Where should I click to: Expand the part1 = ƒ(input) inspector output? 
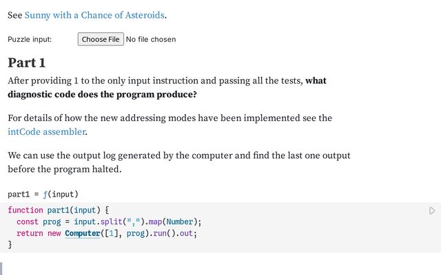pos(43,194)
